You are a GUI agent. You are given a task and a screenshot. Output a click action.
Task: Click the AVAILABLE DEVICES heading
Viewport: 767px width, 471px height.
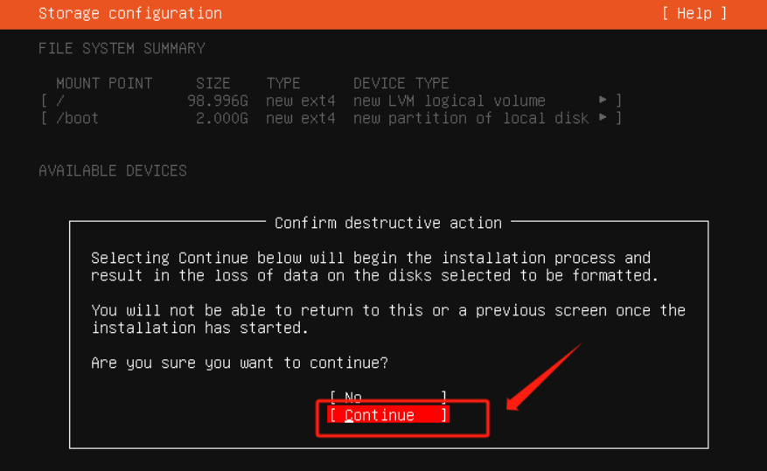113,170
